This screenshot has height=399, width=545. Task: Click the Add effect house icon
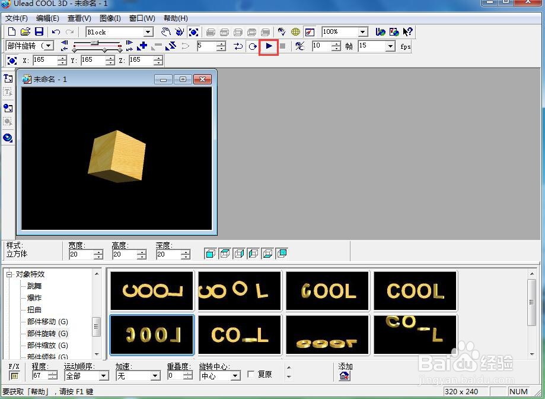[x=344, y=376]
